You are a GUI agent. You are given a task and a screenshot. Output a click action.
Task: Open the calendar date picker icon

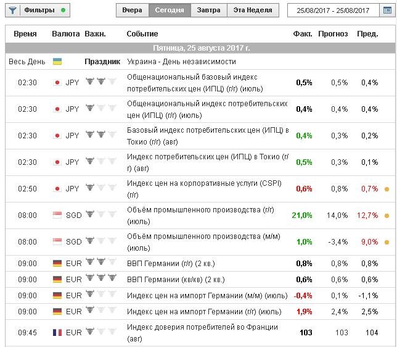(387, 10)
